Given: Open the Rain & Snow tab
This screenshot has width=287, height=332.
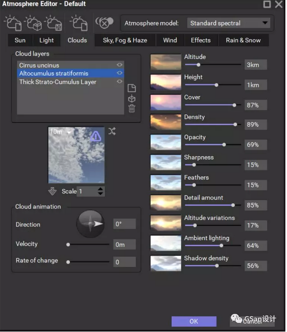Looking at the screenshot, I should point(243,40).
